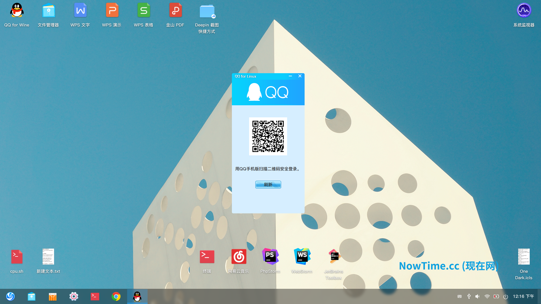541x304 pixels.
Task: Open Deepin 截图 shortcut icon
Action: (x=207, y=12)
